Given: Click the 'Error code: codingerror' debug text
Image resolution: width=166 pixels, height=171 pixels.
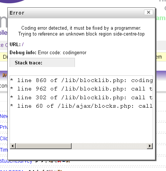Looking at the screenshot, I should (x=62, y=53).
